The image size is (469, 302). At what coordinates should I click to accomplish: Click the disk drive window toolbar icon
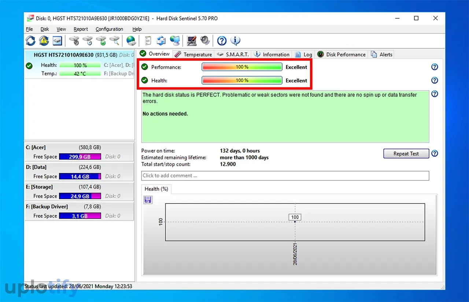coord(57,41)
